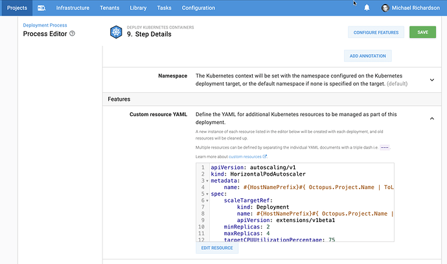
Task: Click the Namespace label
Action: (173, 76)
